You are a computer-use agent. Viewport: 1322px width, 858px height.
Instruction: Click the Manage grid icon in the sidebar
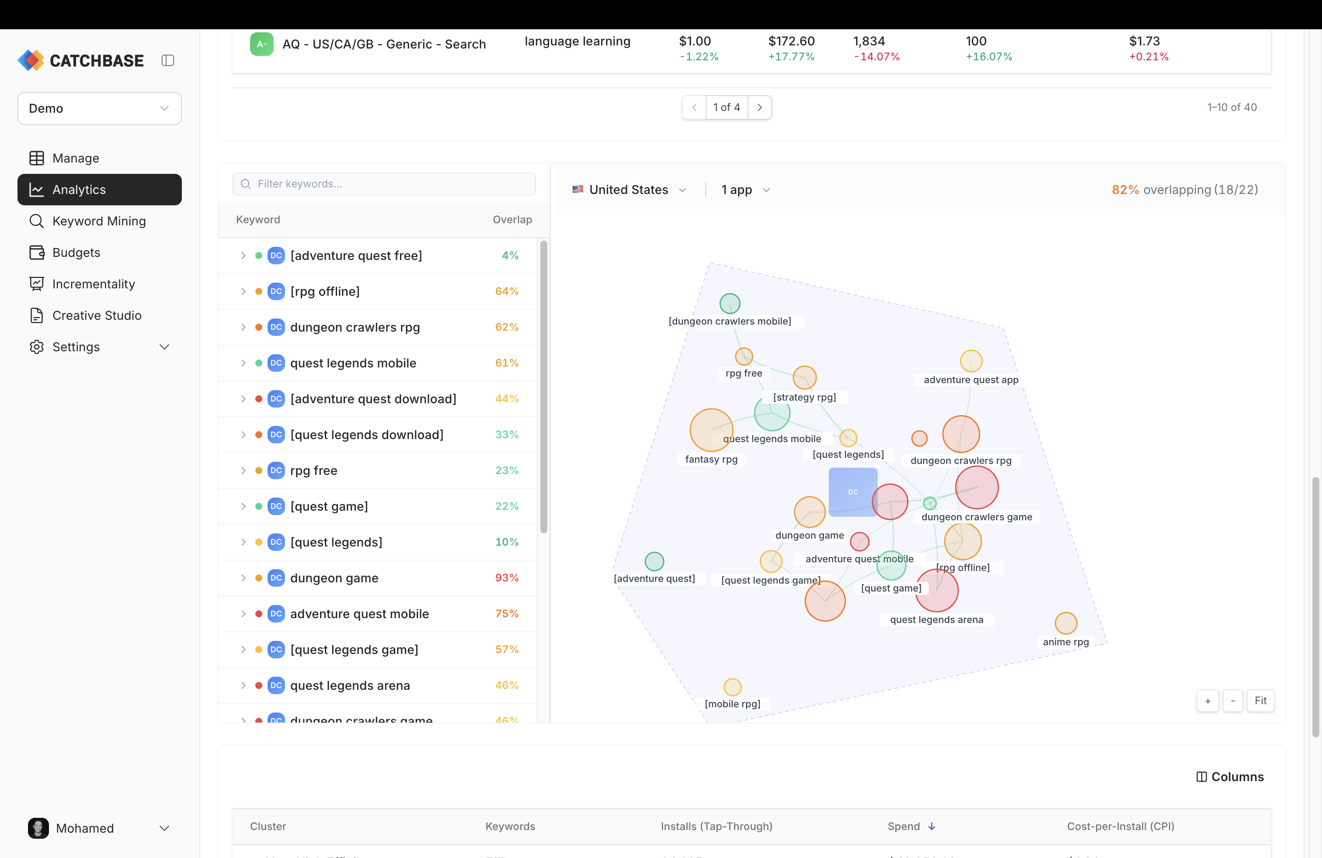[37, 158]
